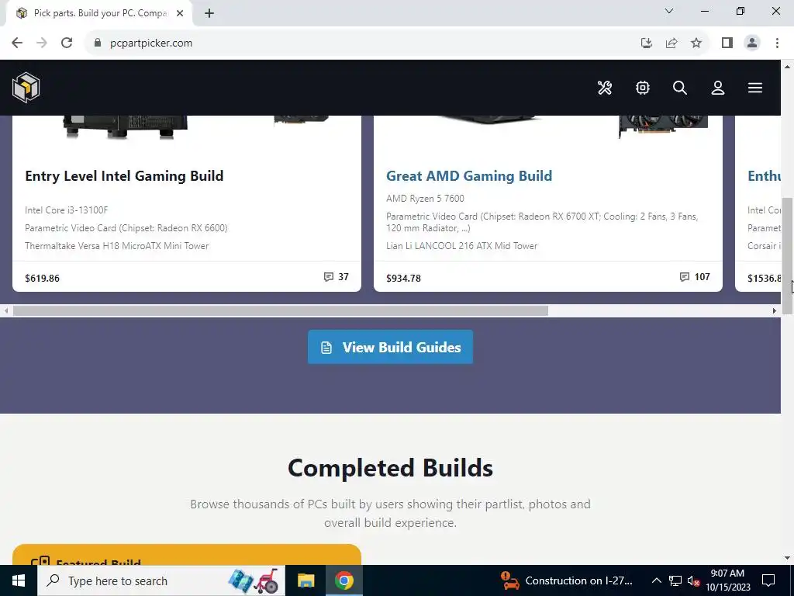Click the page scroll down arrow

(x=788, y=558)
